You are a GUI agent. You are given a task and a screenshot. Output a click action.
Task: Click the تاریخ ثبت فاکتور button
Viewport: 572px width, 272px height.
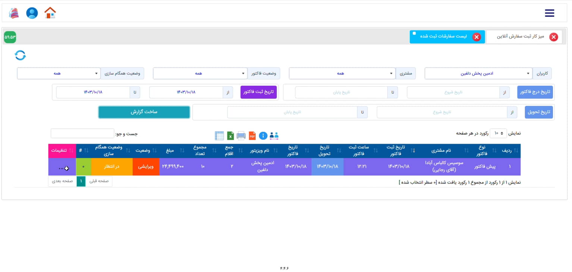point(258,92)
